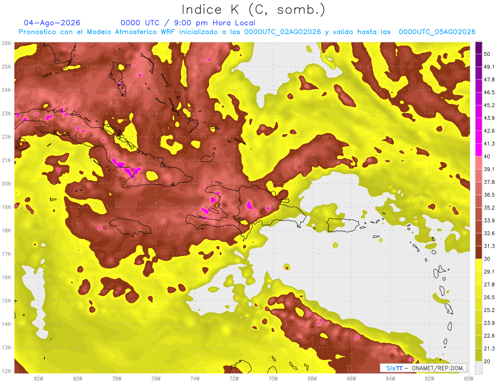Screen dimensions: 498x384
Task: Click colorbar value "27.8"
Action: [x=489, y=285]
